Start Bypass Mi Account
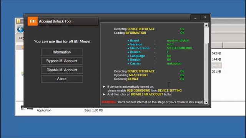Image resolution: width=246 pixels, height=138 pixels. 62,61
